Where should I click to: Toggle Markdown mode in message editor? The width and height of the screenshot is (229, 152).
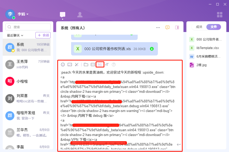[x=100, y=64]
